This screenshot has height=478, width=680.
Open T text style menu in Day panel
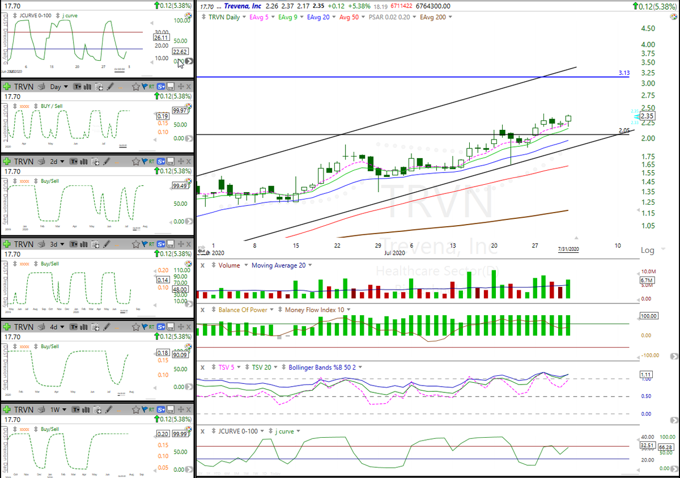coord(77,87)
